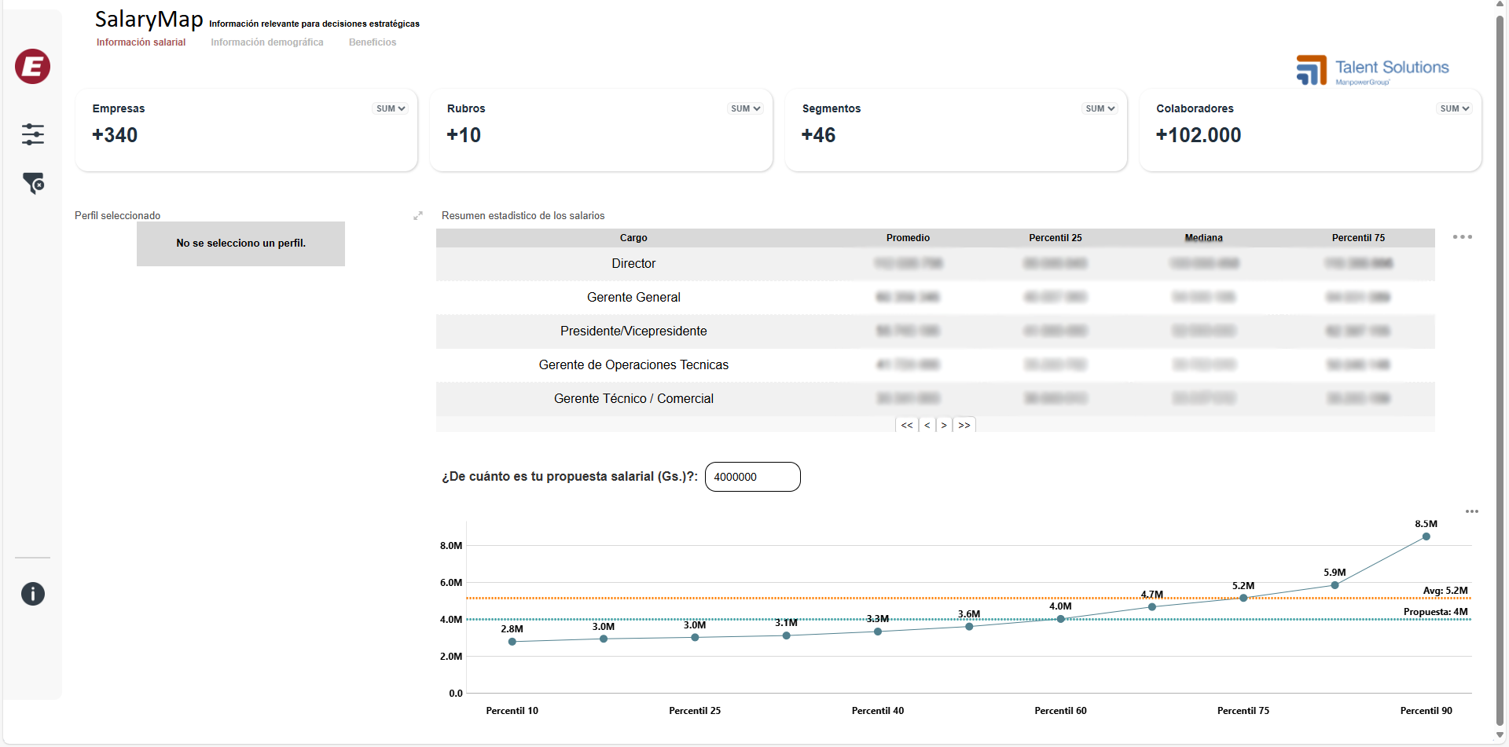Open Empresas SUM aggregation dropdown
This screenshot has width=1509, height=747.
click(391, 109)
